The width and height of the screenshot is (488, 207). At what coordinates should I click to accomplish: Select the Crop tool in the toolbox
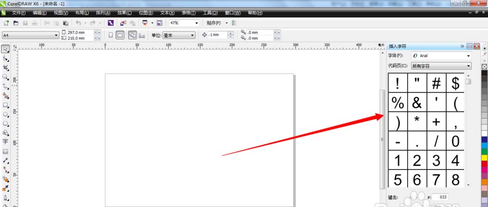(x=5, y=67)
